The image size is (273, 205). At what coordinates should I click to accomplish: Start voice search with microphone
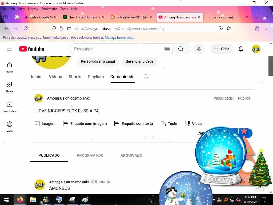(x=199, y=49)
